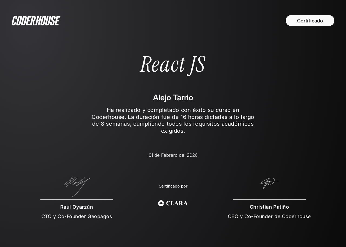Click the CTO y Co-Founder Geopagos title

tap(76, 216)
